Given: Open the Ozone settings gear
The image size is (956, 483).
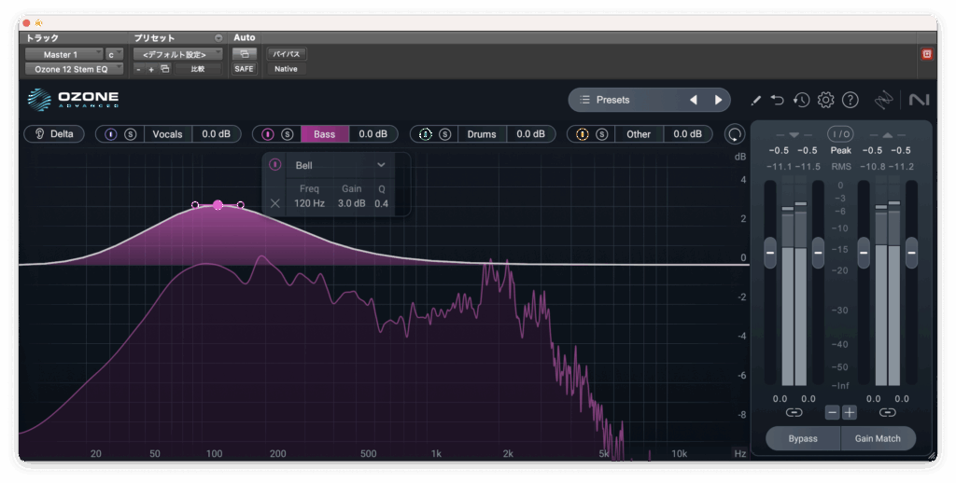Looking at the screenshot, I should click(825, 100).
